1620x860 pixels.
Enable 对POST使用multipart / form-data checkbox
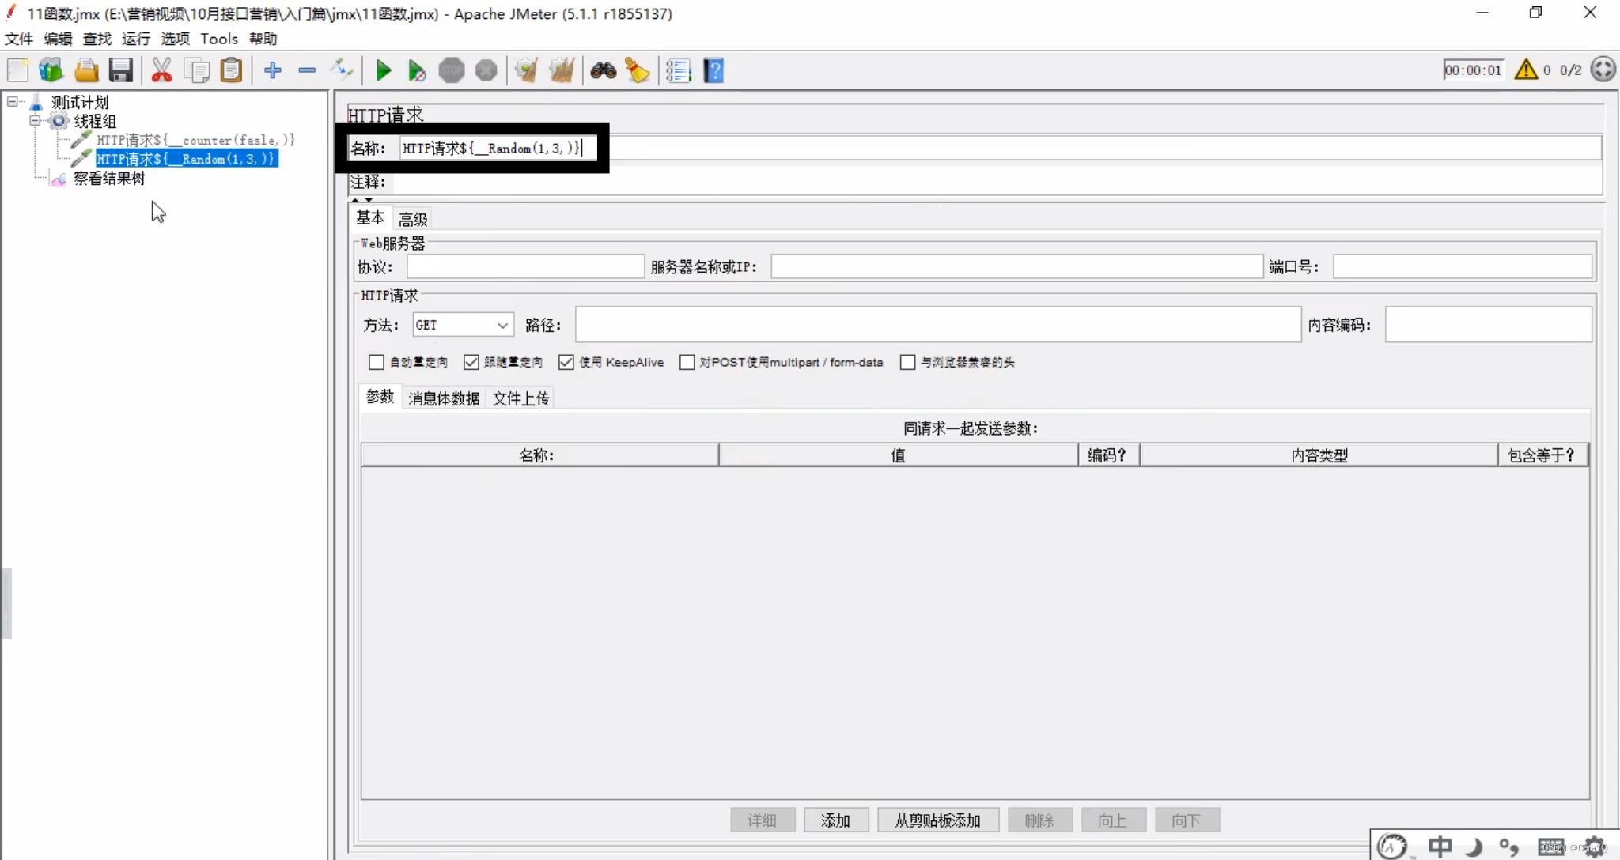687,362
